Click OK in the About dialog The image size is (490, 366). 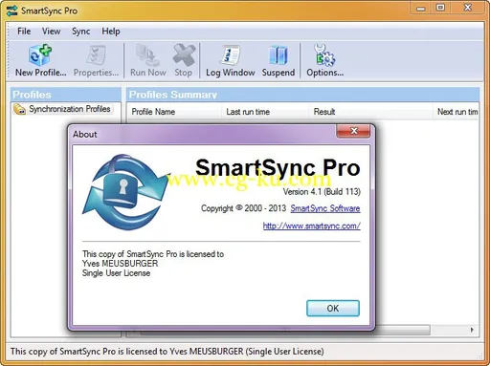[x=333, y=308]
